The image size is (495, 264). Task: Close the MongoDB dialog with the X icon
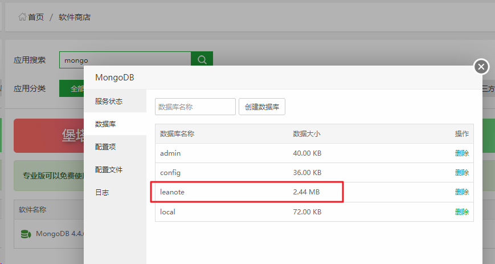(481, 67)
